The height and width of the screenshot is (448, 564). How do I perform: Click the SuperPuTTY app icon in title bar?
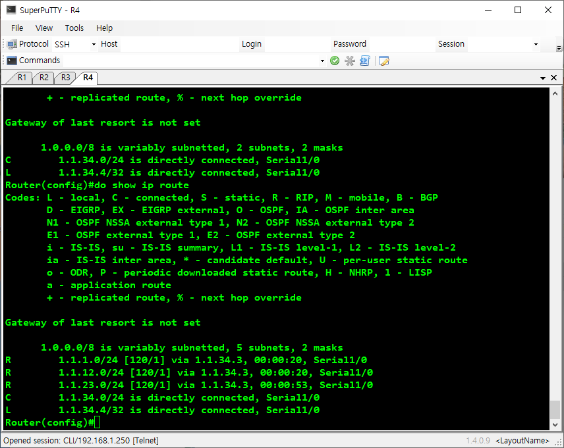11,10
